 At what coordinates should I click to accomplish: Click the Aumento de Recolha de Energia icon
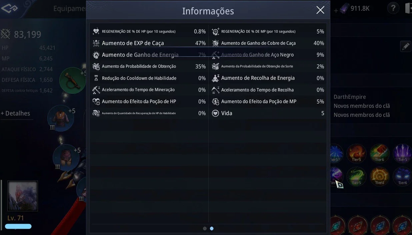[x=215, y=78]
